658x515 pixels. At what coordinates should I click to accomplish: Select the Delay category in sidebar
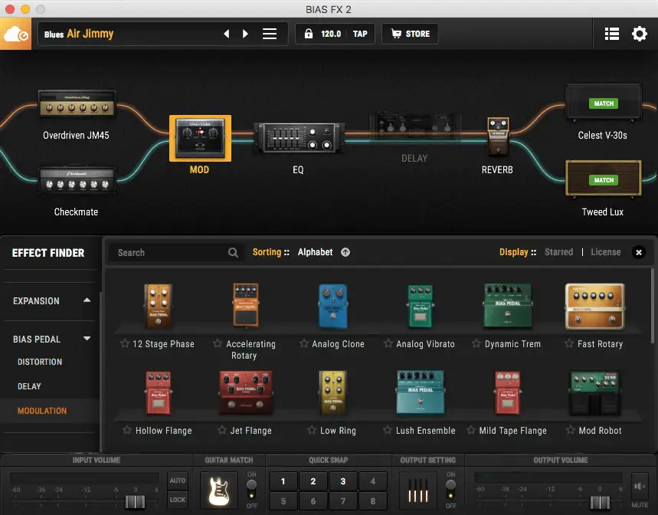point(30,386)
